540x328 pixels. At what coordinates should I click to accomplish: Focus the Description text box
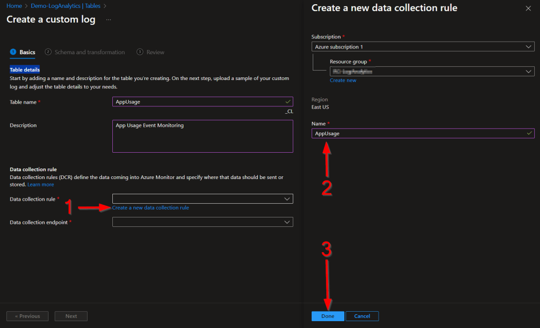tap(202, 136)
